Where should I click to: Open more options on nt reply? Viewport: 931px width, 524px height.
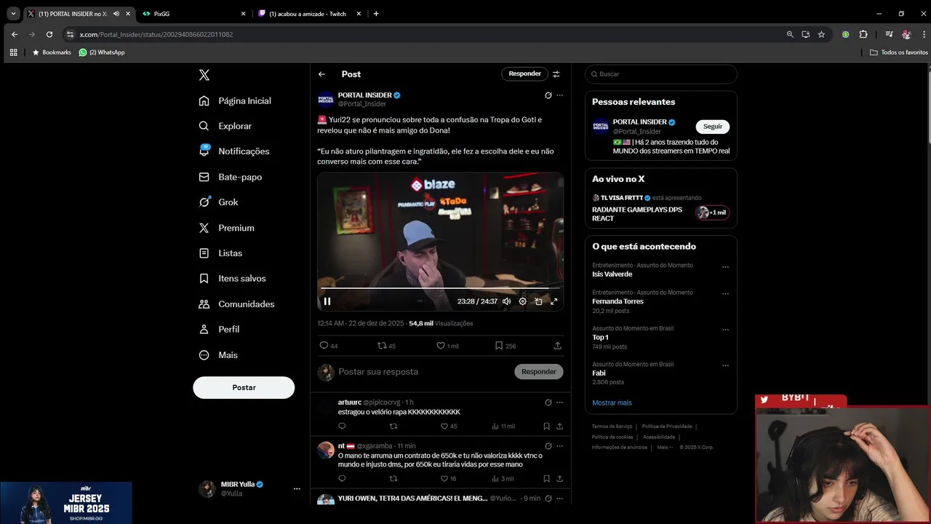(x=559, y=445)
